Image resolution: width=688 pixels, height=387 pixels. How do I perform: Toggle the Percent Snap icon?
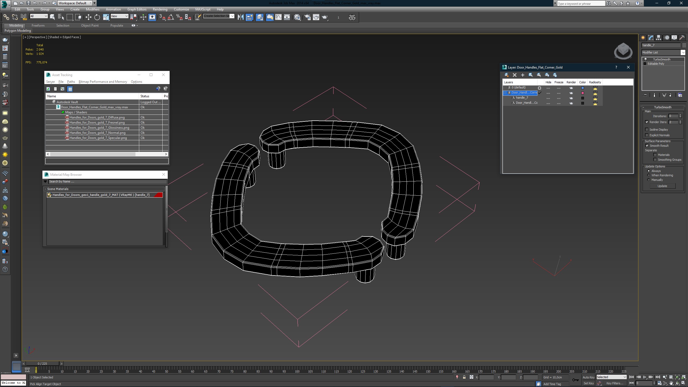click(179, 17)
